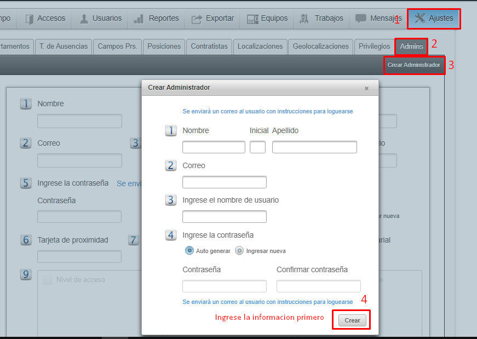The image size is (477, 339).
Task: Click the Trabajos workers icon
Action: 304,19
